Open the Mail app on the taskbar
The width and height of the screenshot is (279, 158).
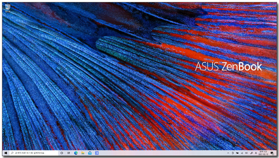(90, 153)
